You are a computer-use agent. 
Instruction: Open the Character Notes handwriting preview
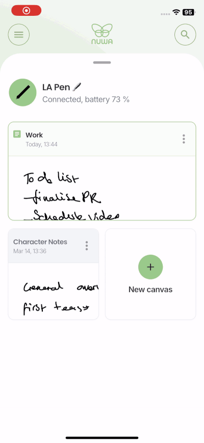tap(54, 291)
